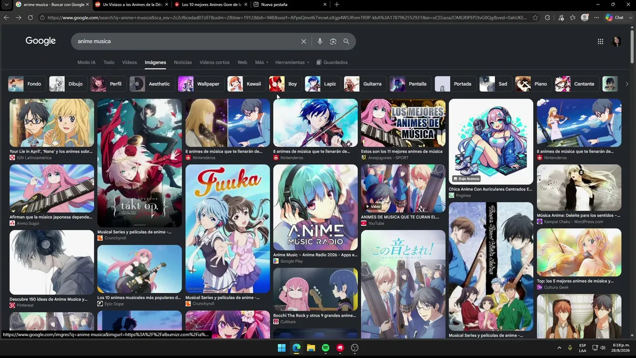Open 'Guardados' saved images

click(x=332, y=63)
